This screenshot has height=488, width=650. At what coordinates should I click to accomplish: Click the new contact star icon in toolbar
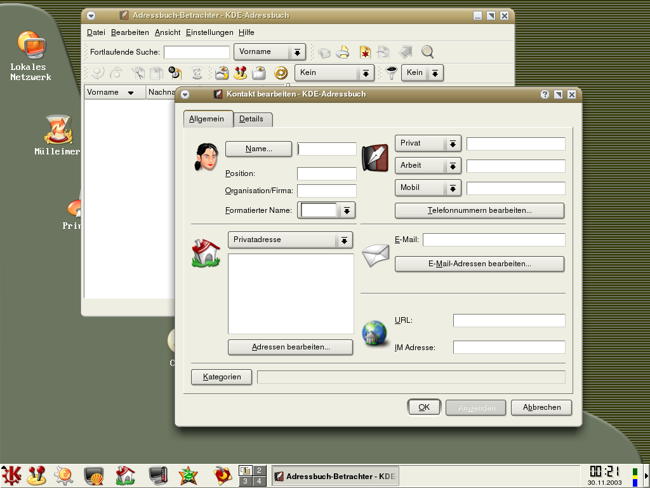pyautogui.click(x=365, y=52)
